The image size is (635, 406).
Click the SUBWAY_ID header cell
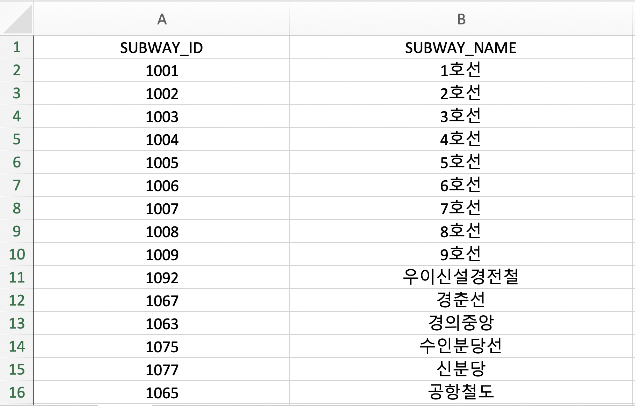pyautogui.click(x=162, y=47)
